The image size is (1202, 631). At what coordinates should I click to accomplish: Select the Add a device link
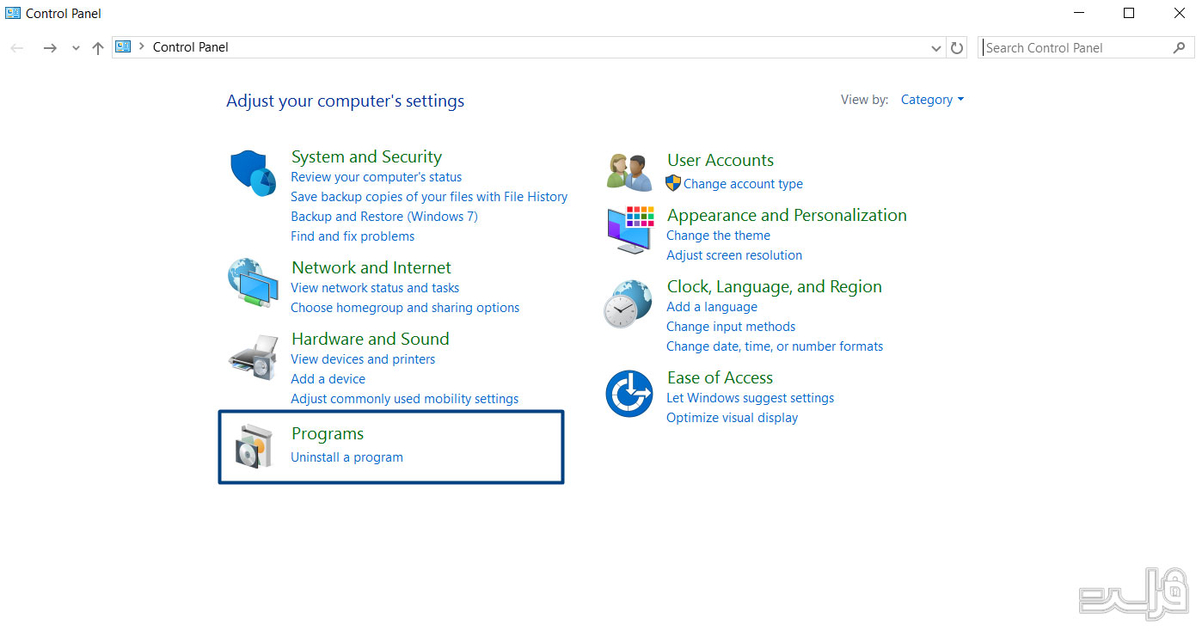click(x=328, y=379)
